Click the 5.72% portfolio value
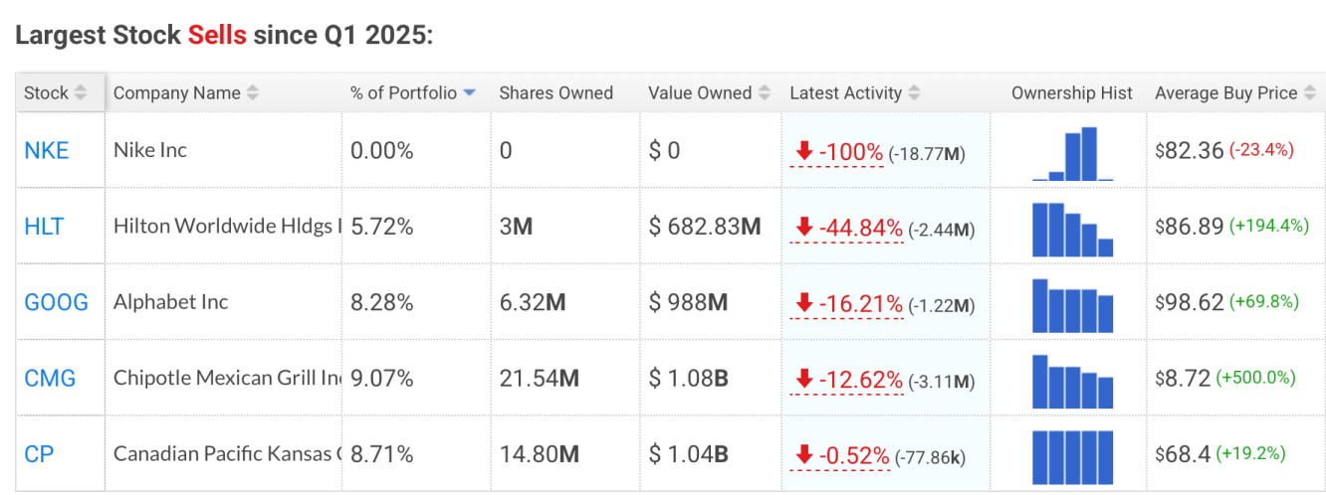Screen dimensions: 1326x495 point(381,227)
